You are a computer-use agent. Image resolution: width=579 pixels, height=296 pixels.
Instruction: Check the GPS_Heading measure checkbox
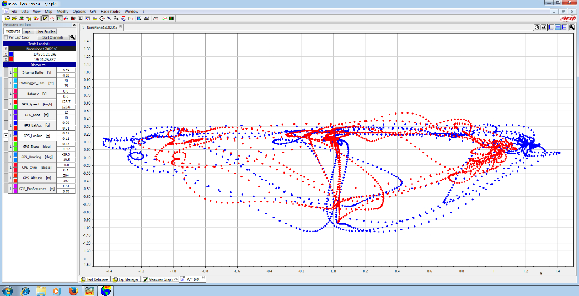6,157
